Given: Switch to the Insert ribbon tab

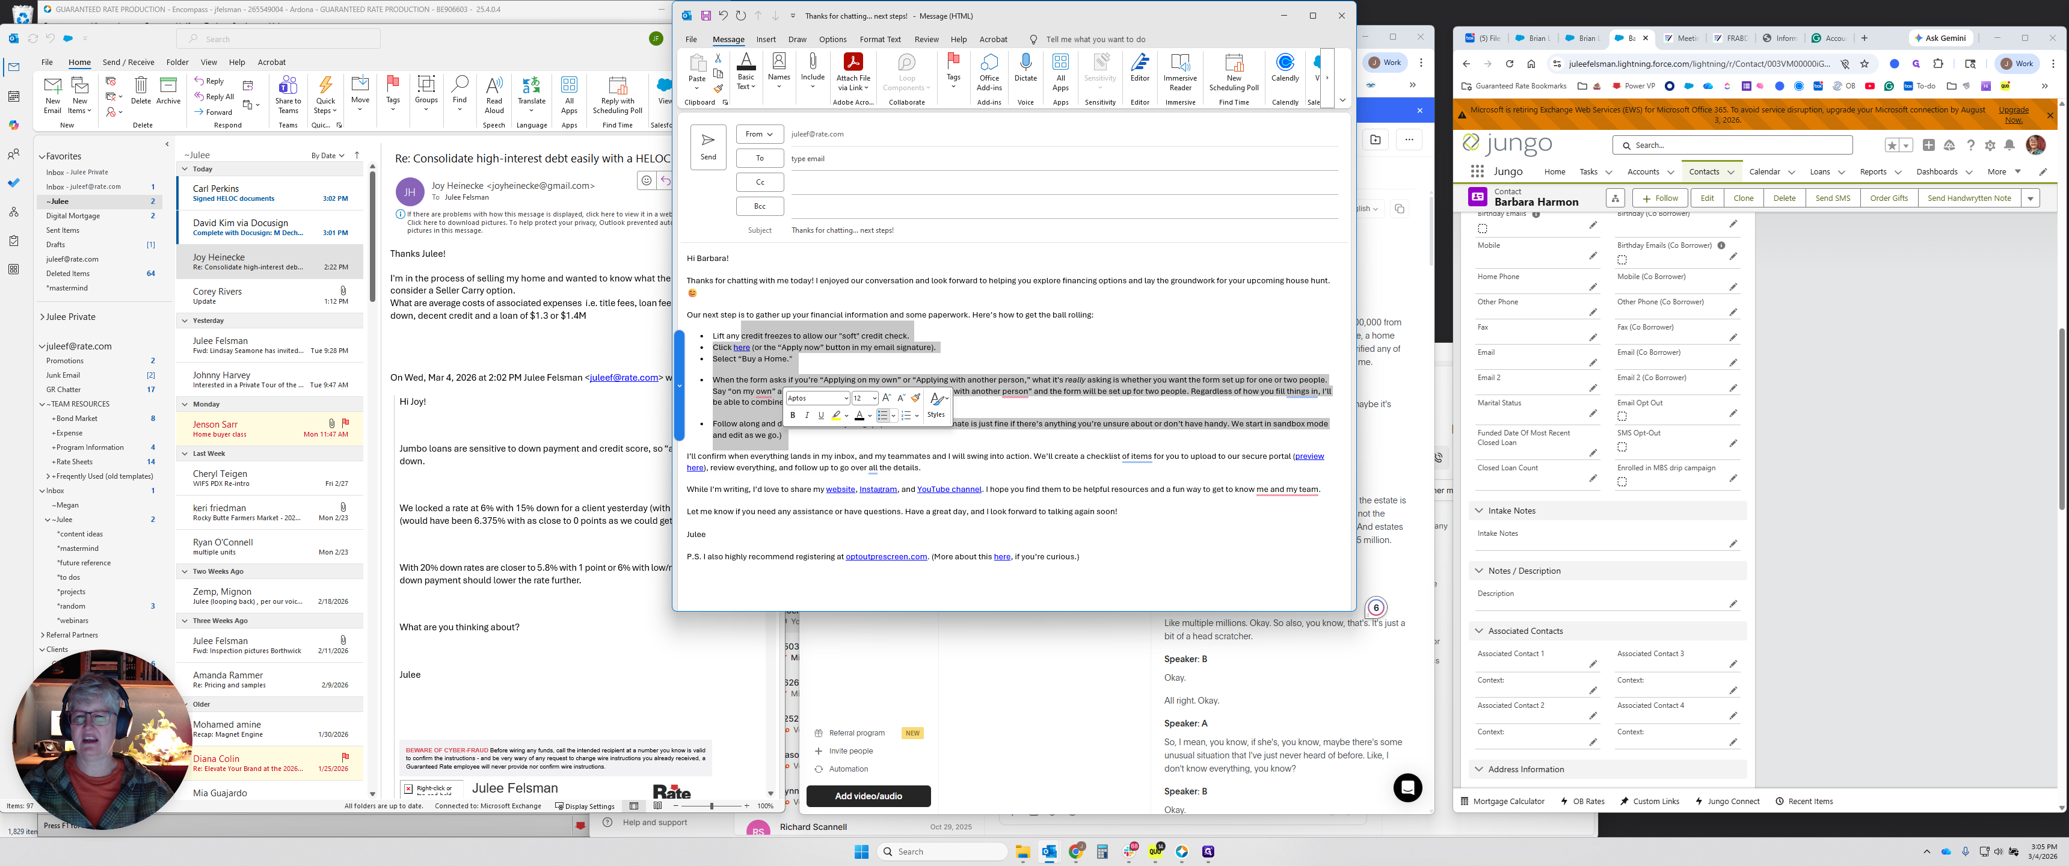Looking at the screenshot, I should pyautogui.click(x=766, y=39).
